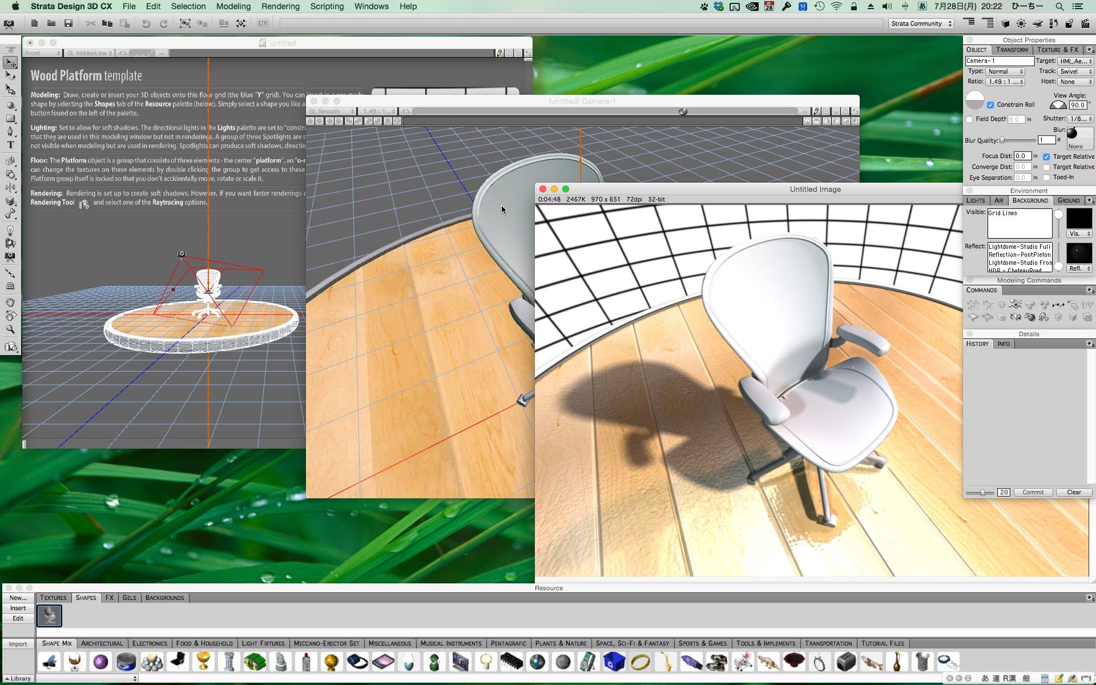Toggle the Toed-In checkbox
This screenshot has height=685, width=1096.
tap(1046, 178)
